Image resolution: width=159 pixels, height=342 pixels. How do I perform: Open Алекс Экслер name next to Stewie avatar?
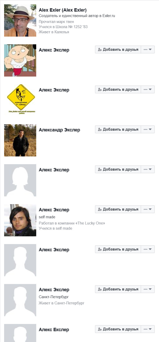tap(54, 50)
